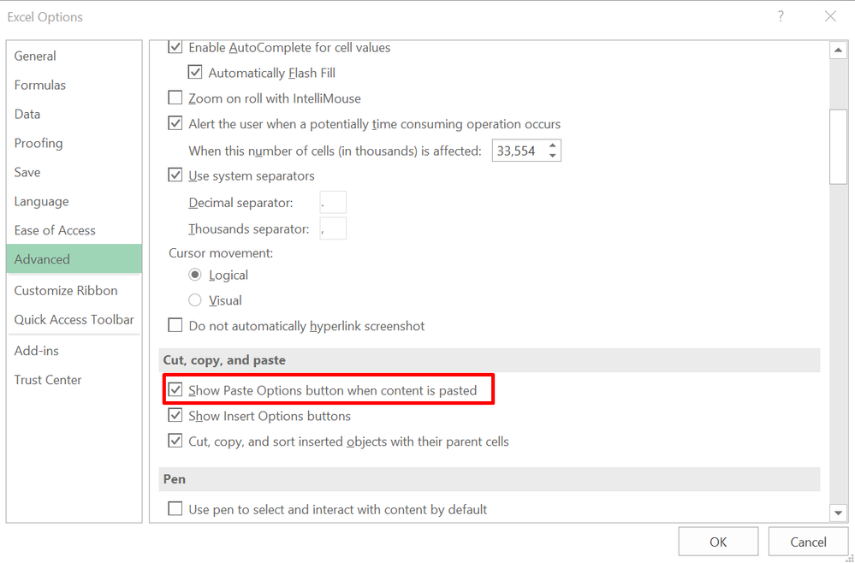855x563 pixels.
Task: Toggle Cut, copy, and sort inserted objects
Action: pos(175,441)
